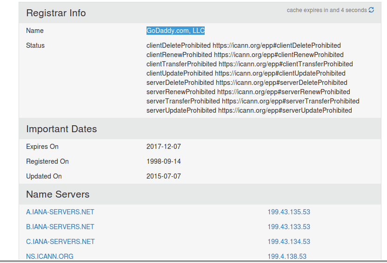
Task: Click the cache refresh icon
Action: coord(371,10)
